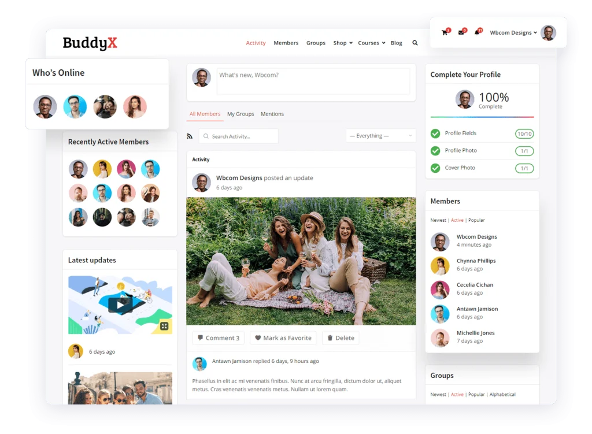Click the BuddyX logo
The image size is (592, 434).
[90, 43]
